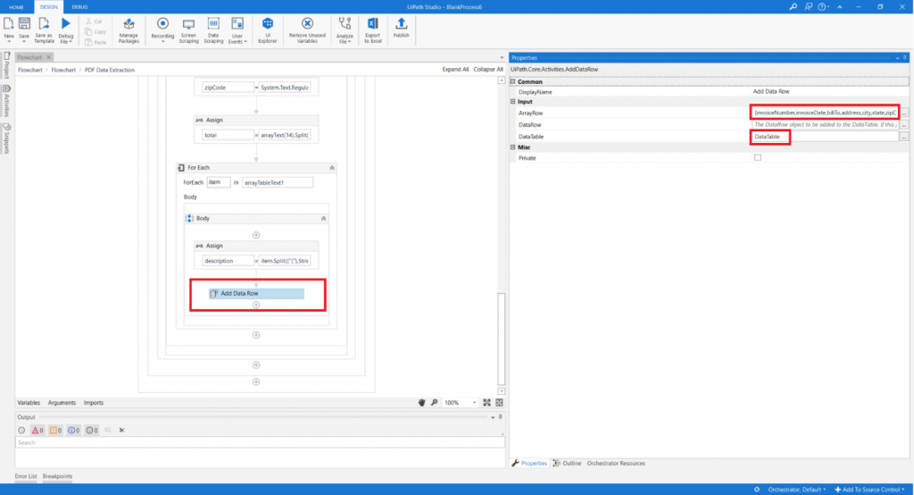This screenshot has height=495, width=914.
Task: Open UI Explorer
Action: 268,30
